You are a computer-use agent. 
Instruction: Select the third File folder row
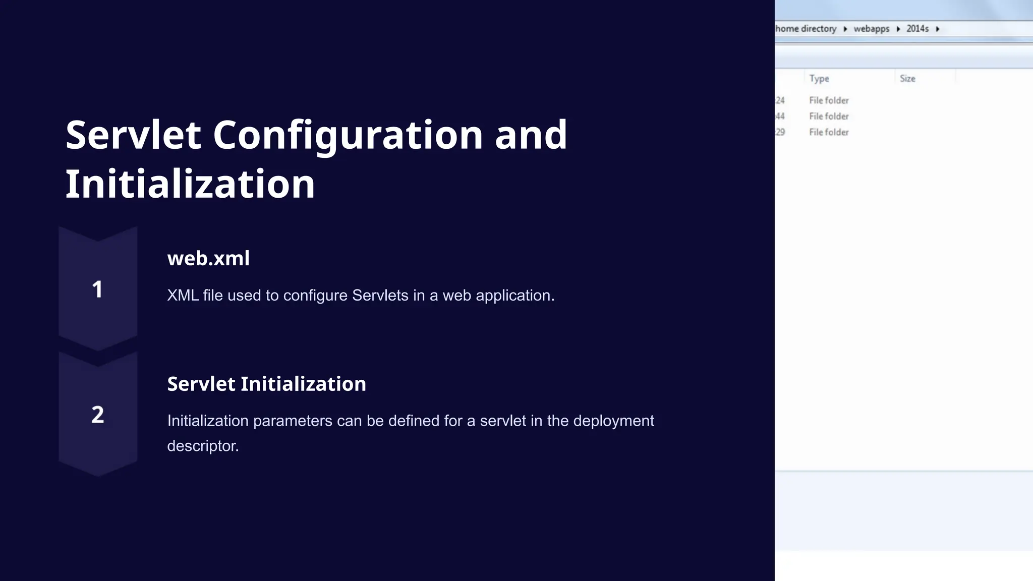(829, 132)
